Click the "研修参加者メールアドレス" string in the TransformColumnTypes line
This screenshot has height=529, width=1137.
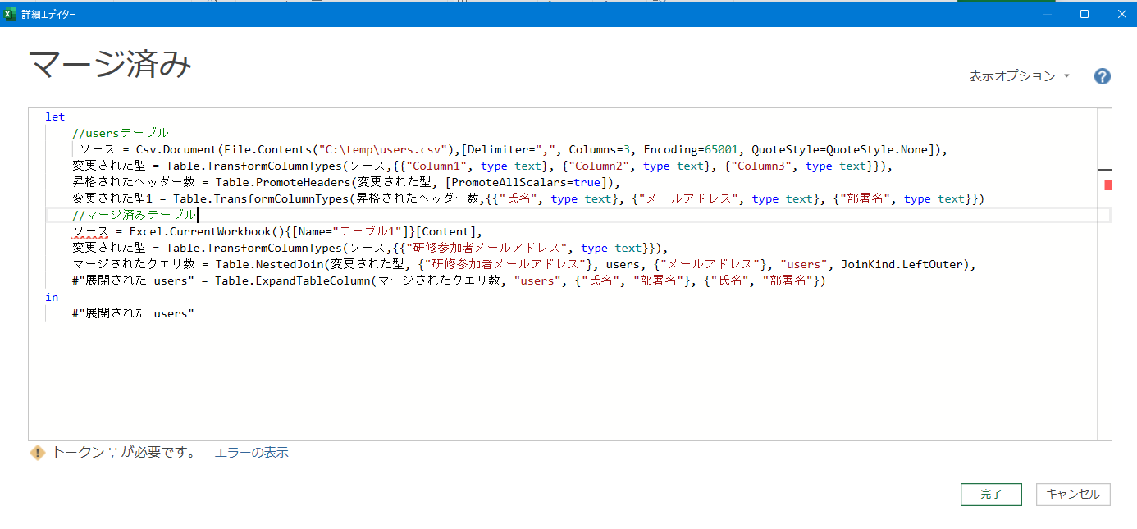click(488, 248)
